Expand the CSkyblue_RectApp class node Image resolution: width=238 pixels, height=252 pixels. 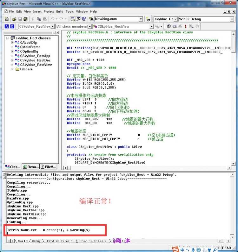point(12,56)
